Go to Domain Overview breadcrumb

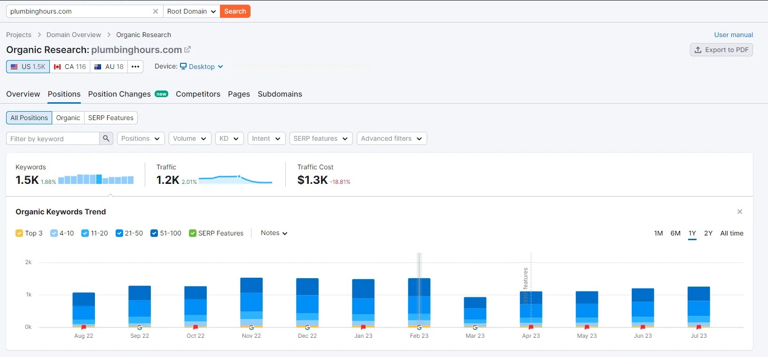point(74,35)
